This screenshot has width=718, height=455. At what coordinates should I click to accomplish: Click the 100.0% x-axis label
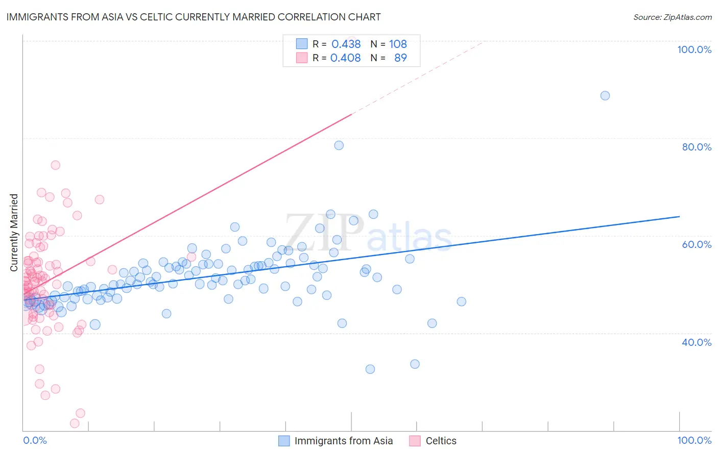[x=695, y=440]
